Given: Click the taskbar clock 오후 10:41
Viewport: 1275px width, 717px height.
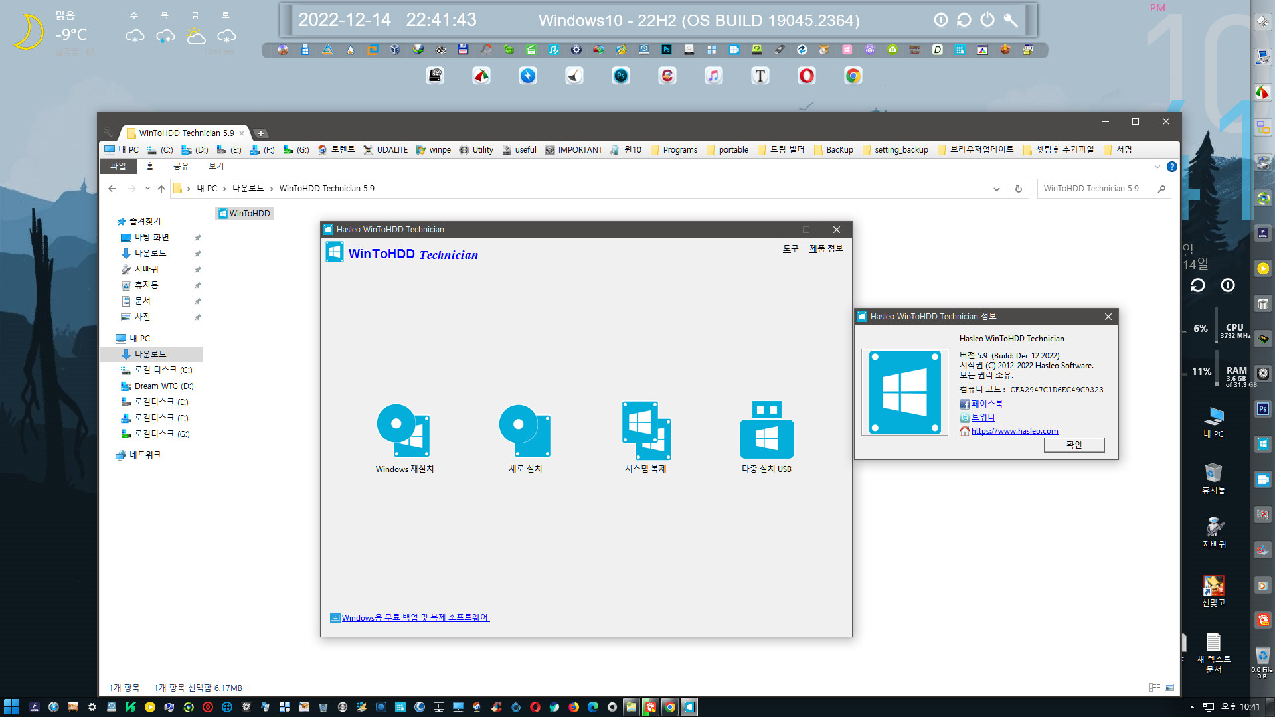Looking at the screenshot, I should coord(1240,707).
